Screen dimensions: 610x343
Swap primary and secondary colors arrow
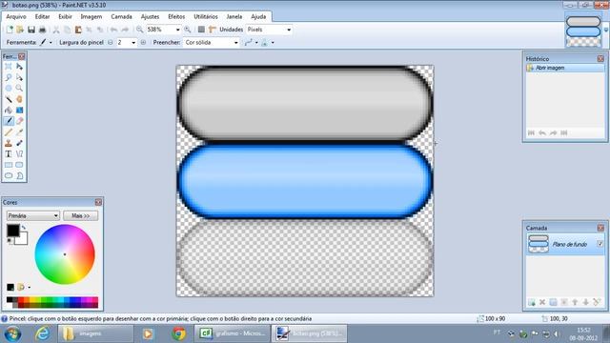24,228
